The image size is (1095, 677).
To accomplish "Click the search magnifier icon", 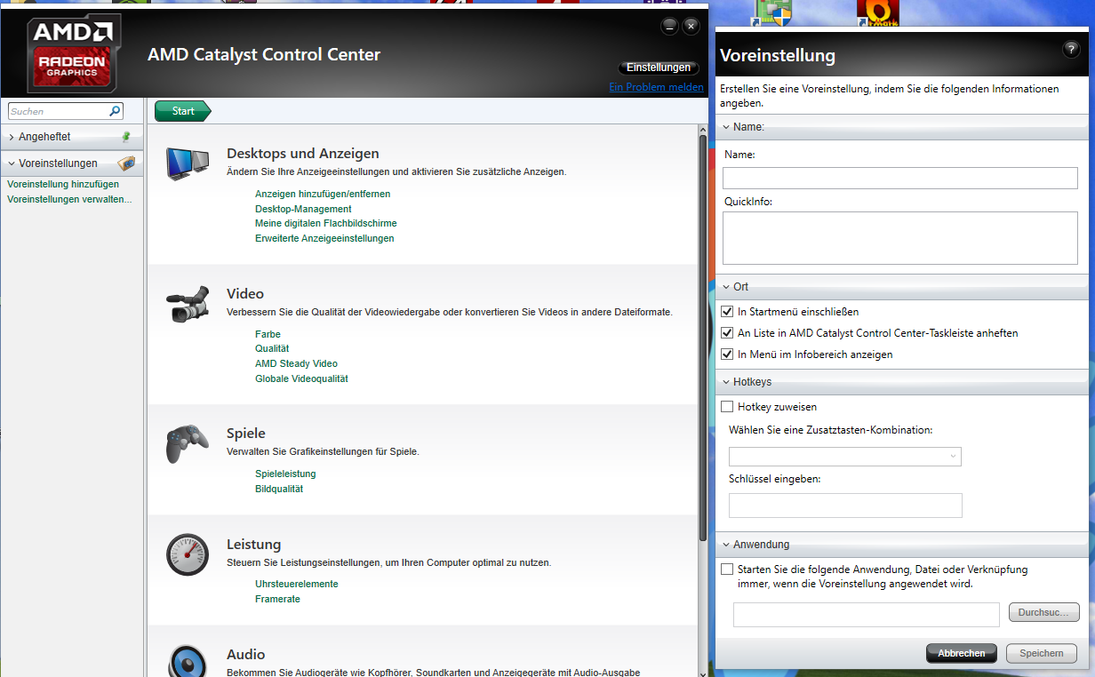I will point(115,111).
